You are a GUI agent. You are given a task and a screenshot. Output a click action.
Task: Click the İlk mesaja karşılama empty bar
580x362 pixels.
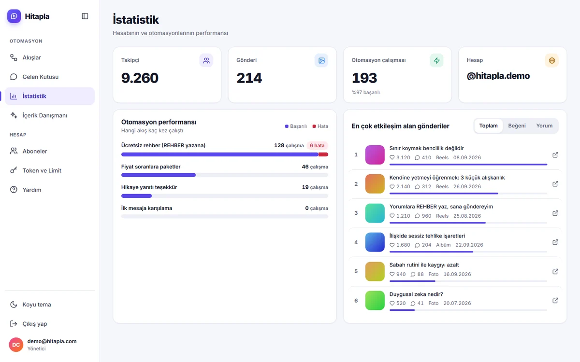tap(225, 217)
